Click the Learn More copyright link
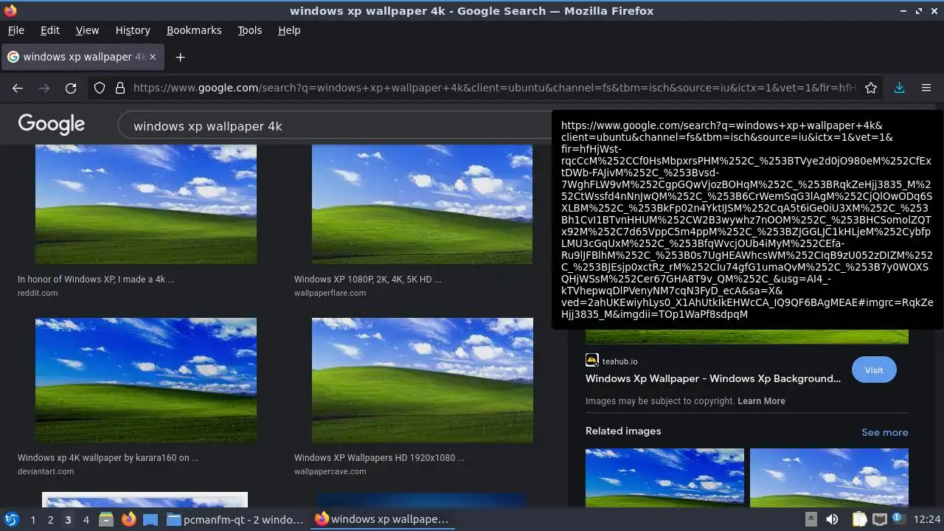This screenshot has height=531, width=944. click(761, 401)
